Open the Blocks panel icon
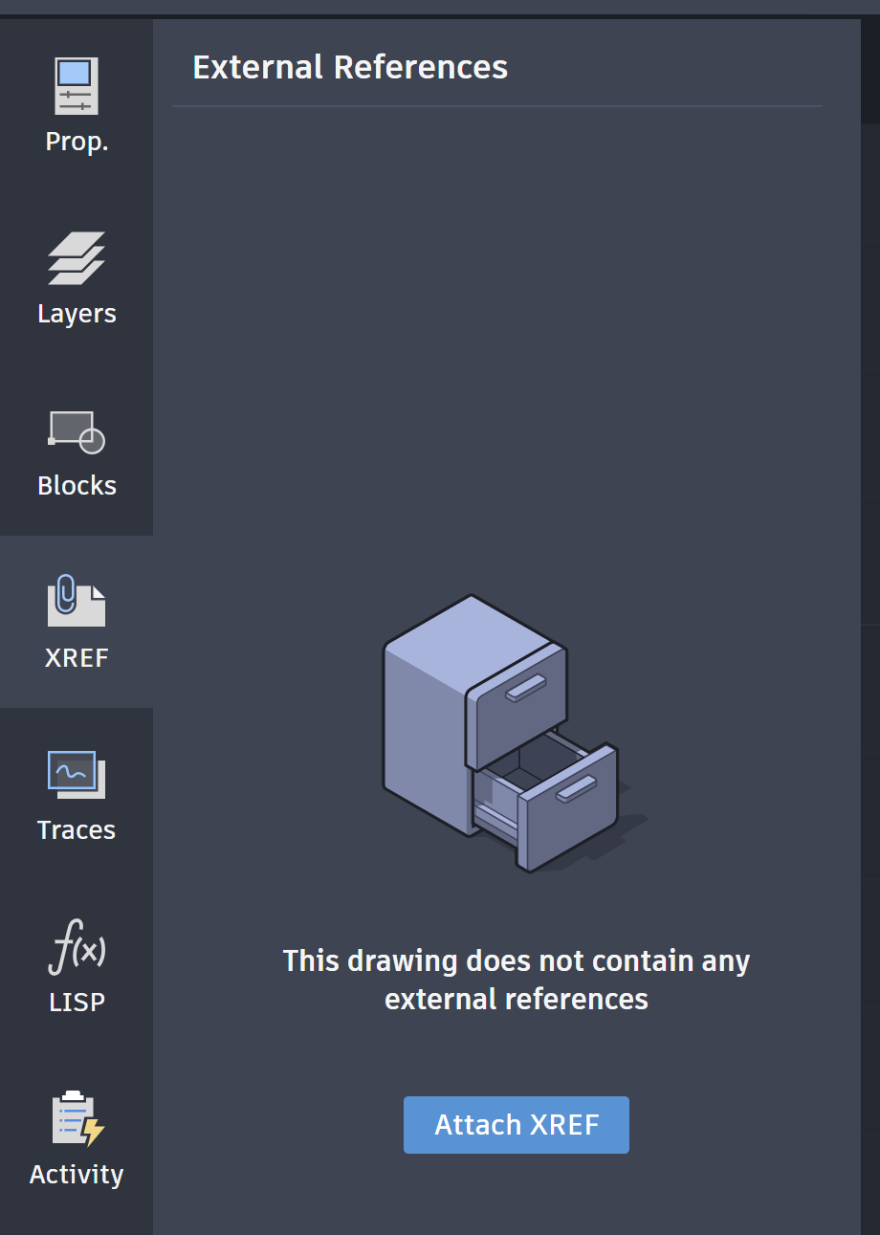Viewport: 880px width, 1235px height. pyautogui.click(x=77, y=431)
